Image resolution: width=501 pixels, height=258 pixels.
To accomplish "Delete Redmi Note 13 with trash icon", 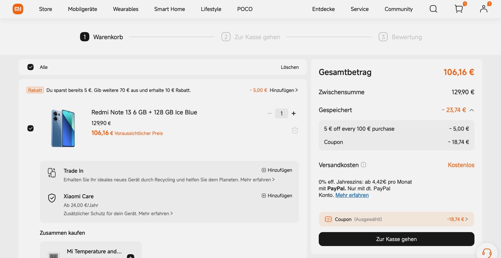I will [x=295, y=130].
